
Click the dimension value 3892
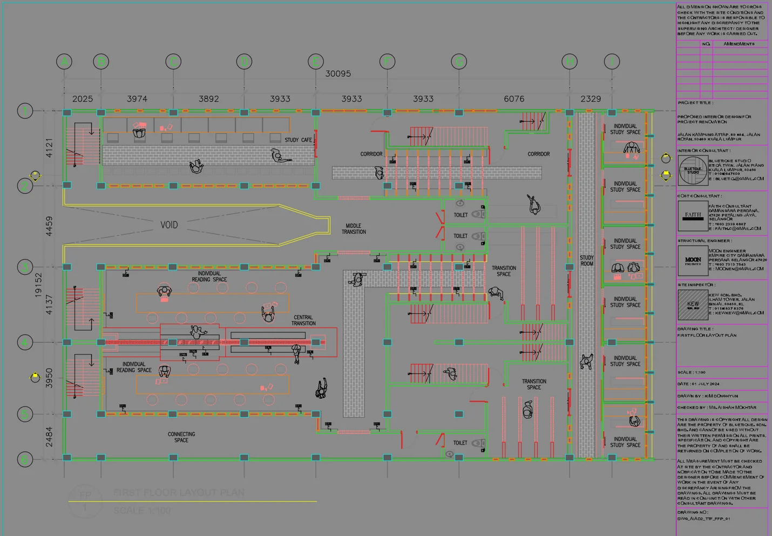tap(208, 99)
